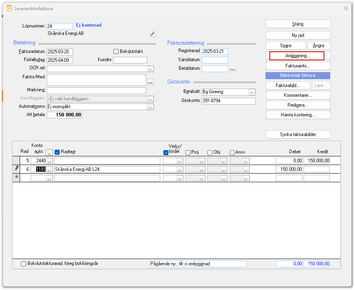Click the Betaldatum date field

215,69
